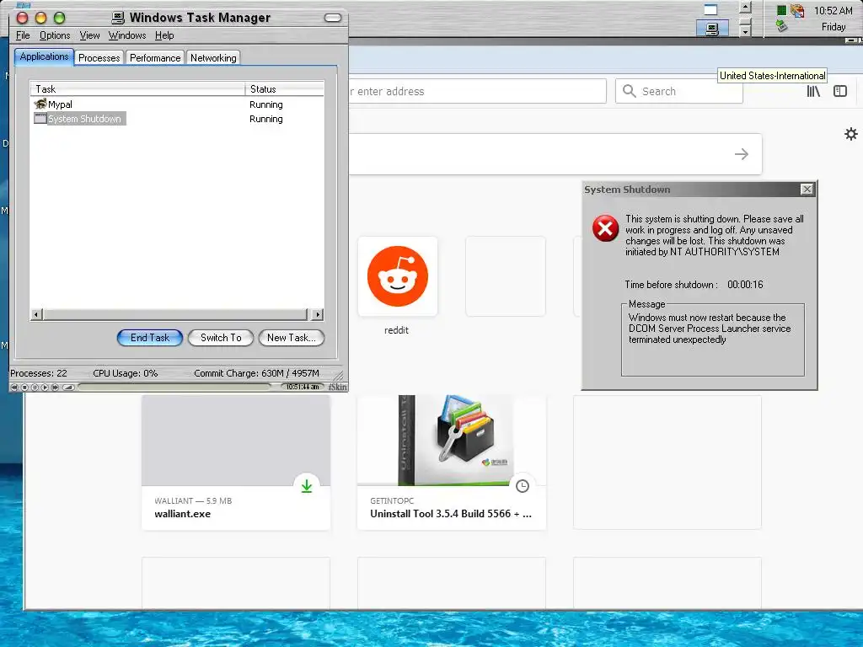
Task: Select the Mypal task row text
Action: (60, 104)
